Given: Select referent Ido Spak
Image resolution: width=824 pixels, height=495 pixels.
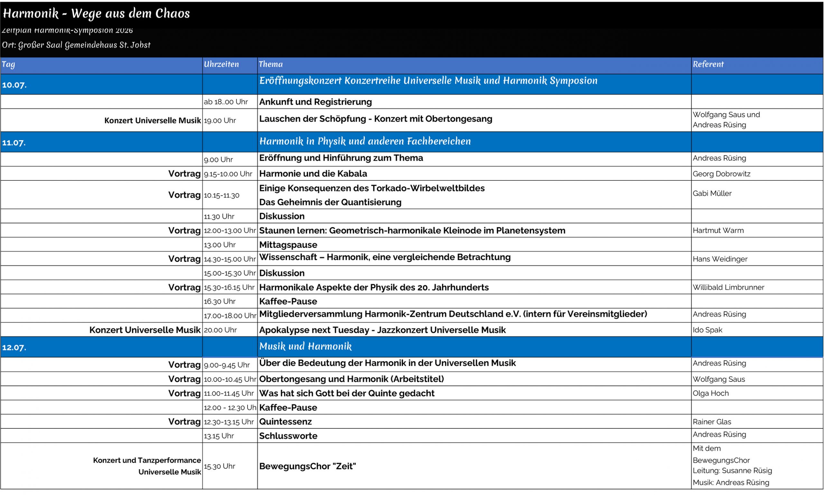Looking at the screenshot, I should coord(707,330).
